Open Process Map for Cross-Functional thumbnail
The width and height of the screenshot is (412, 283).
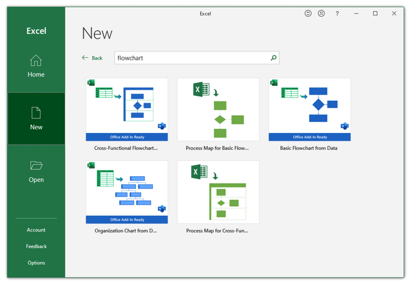(x=218, y=193)
